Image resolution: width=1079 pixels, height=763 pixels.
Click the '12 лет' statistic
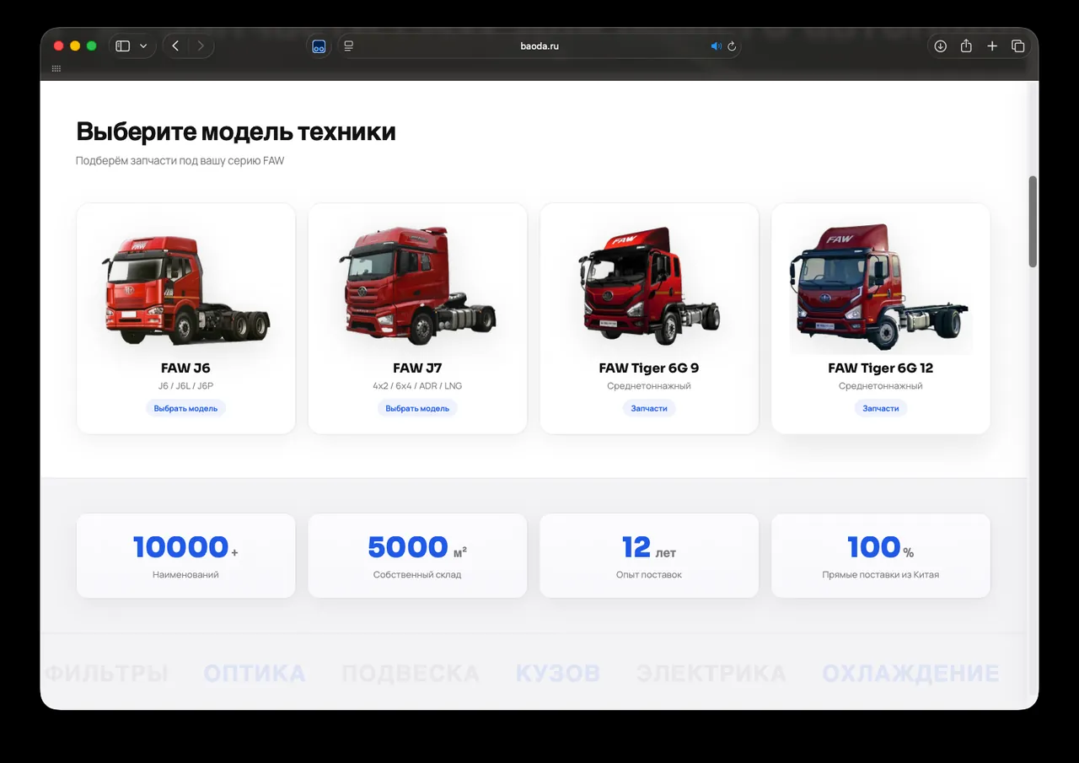point(649,547)
